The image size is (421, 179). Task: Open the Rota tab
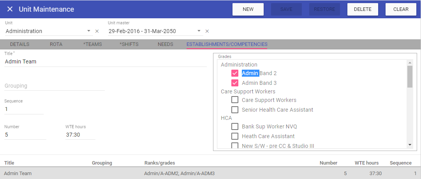tap(56, 44)
